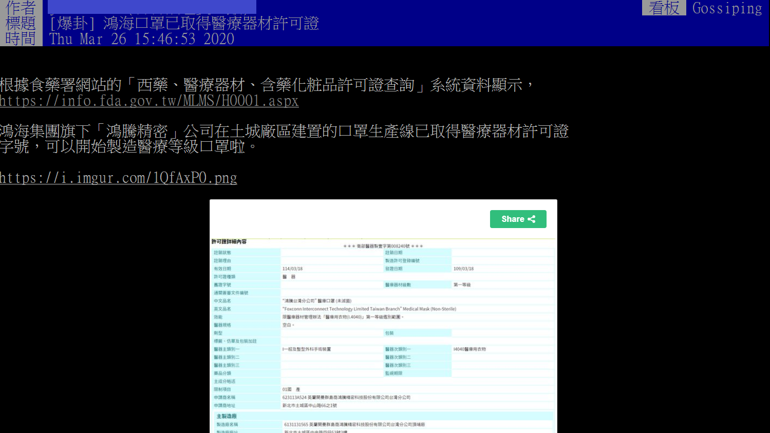Screen dimensions: 770x433
Task: Click the line 字號，可以開始製造醫療等級口罩啦
Action: pyautogui.click(x=128, y=146)
